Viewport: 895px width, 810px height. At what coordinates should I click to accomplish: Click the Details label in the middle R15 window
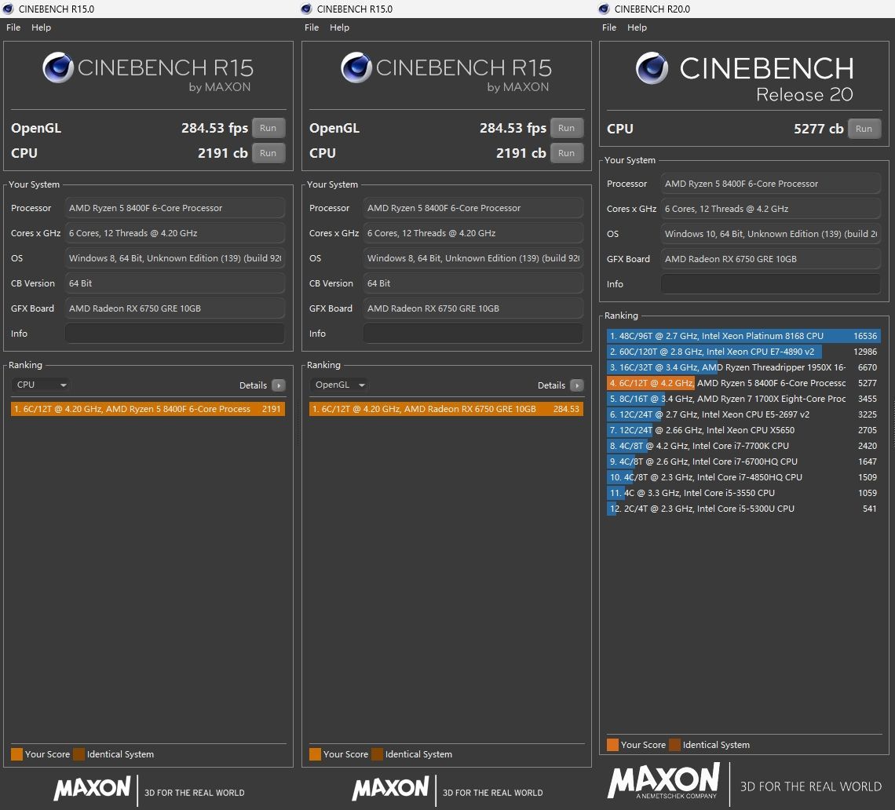click(x=551, y=385)
